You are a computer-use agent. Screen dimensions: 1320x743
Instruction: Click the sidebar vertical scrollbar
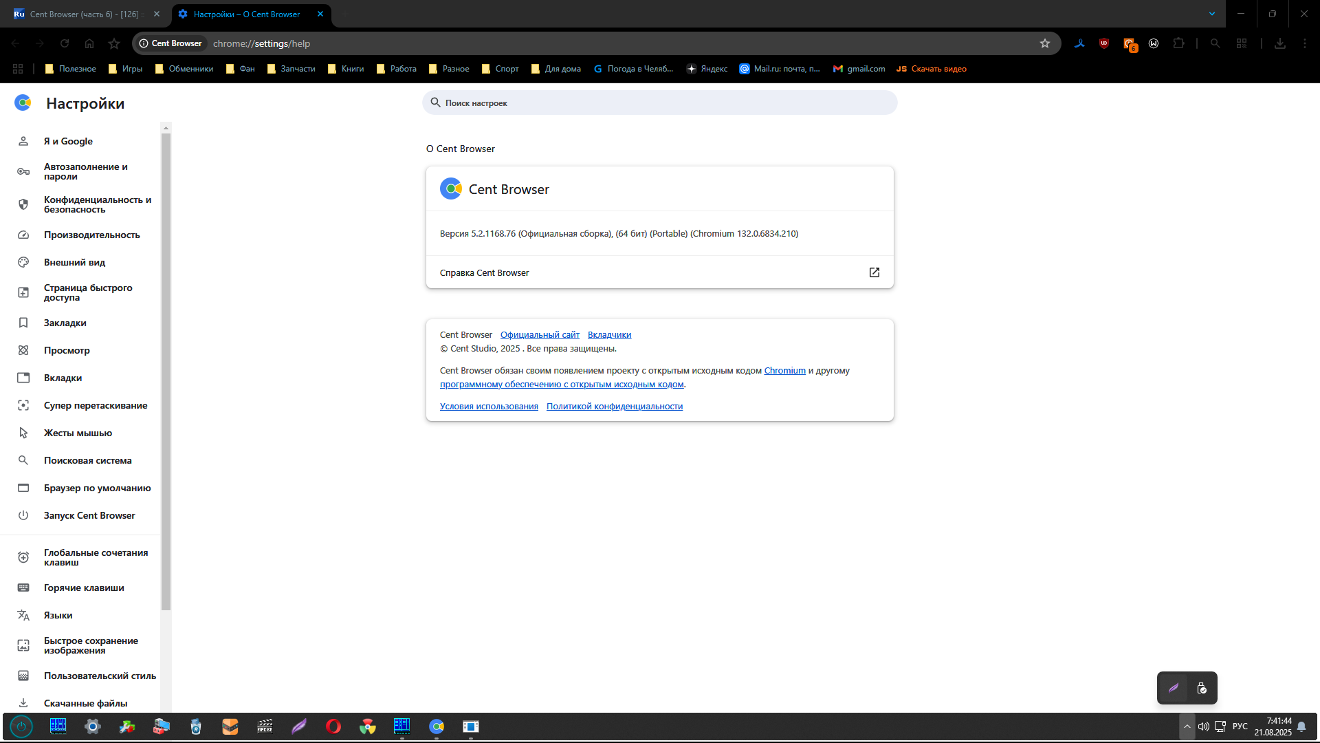[166, 371]
